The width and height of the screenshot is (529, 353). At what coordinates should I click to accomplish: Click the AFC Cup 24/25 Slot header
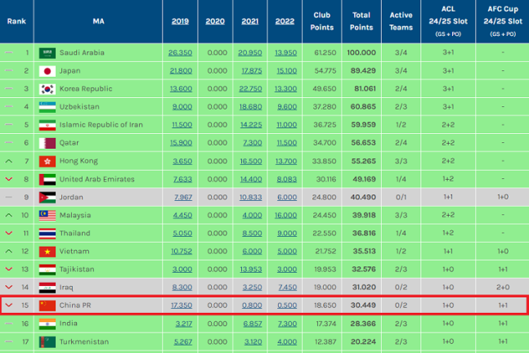click(x=503, y=21)
